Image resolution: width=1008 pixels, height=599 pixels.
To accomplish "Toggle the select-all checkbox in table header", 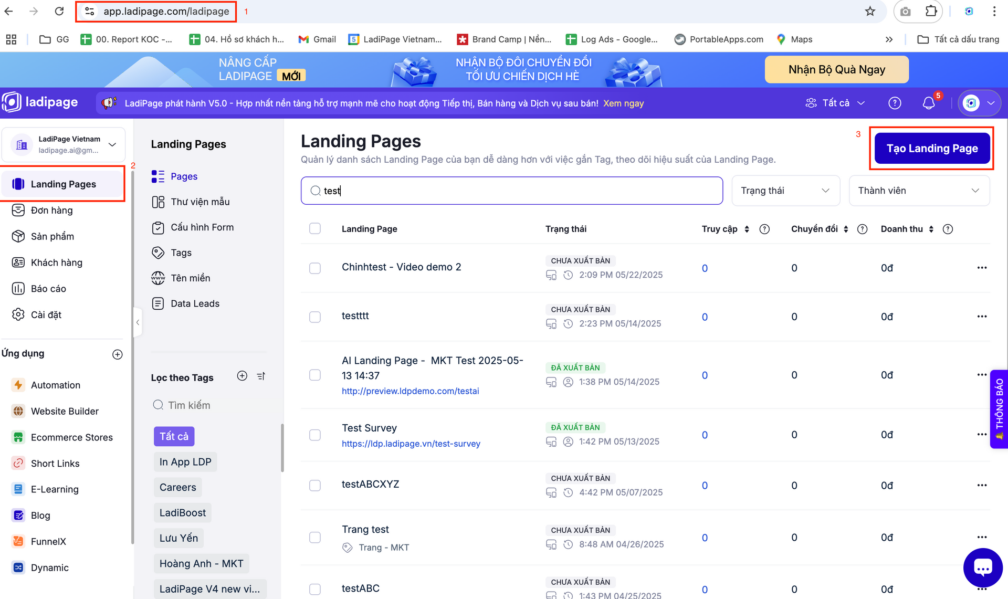I will [315, 228].
